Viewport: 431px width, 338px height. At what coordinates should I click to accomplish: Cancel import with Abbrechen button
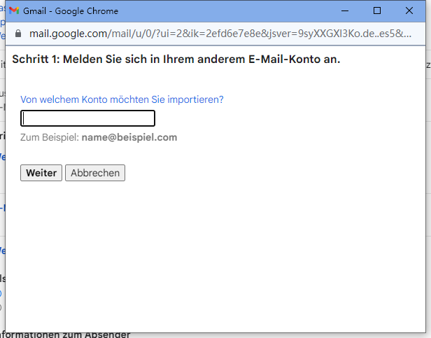(95, 173)
